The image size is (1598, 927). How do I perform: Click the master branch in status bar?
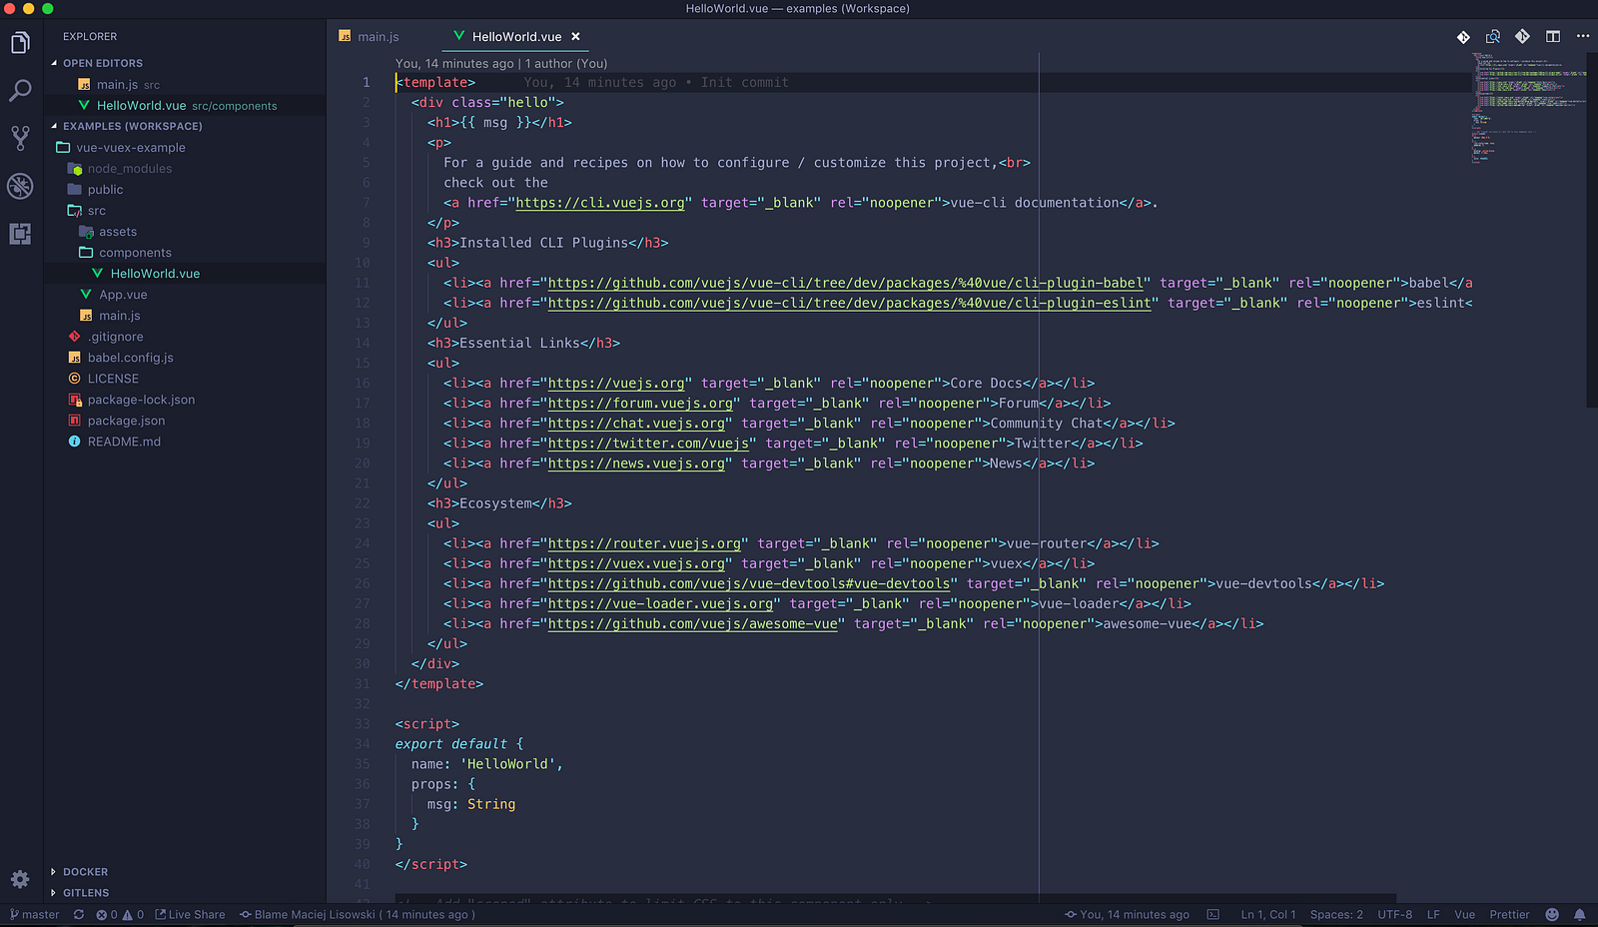click(x=35, y=915)
